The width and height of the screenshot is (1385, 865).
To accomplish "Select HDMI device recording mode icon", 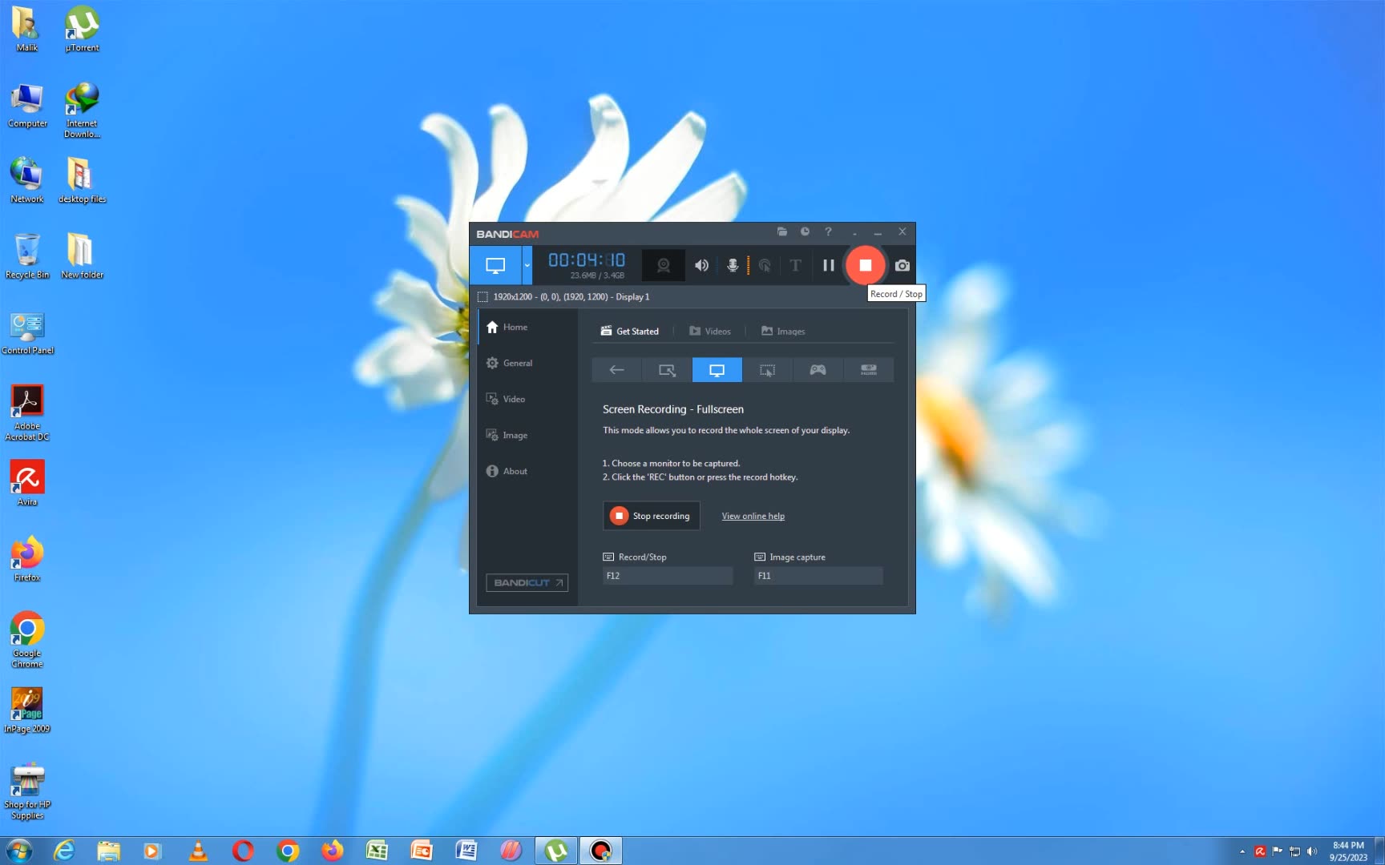I will click(x=869, y=370).
